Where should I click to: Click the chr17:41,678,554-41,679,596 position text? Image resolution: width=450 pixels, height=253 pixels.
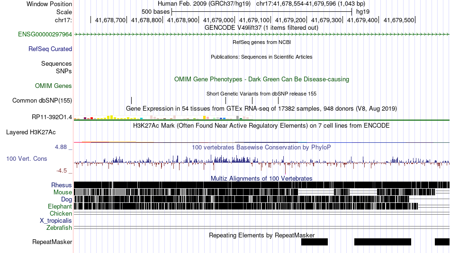tap(296, 4)
